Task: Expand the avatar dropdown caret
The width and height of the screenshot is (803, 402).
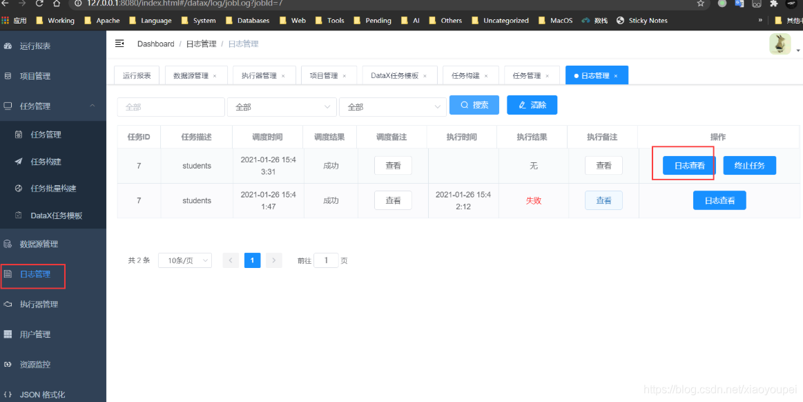Action: coord(798,50)
